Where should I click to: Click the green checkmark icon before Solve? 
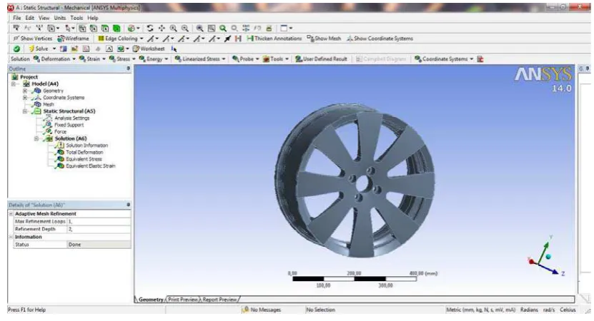tap(16, 49)
